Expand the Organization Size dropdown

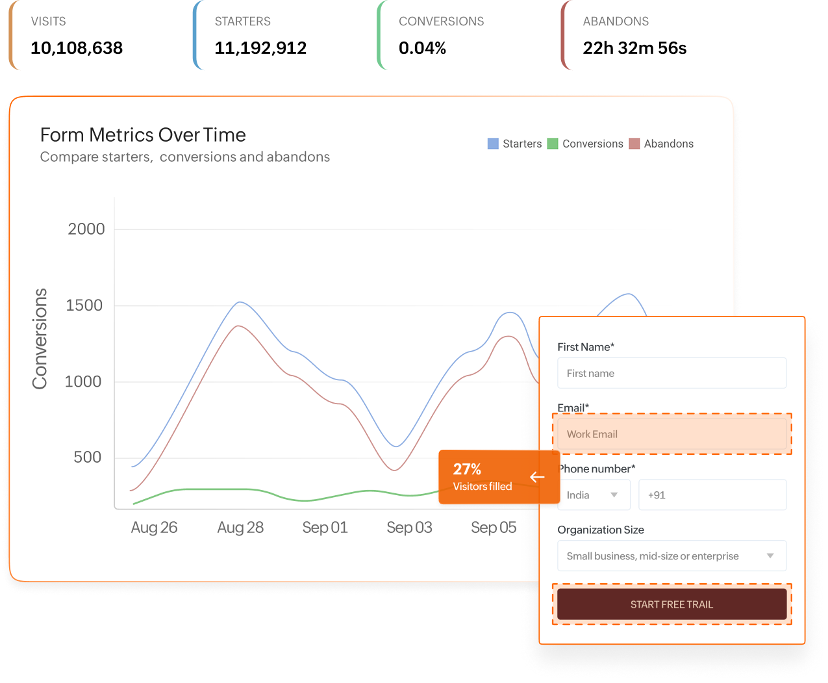click(671, 556)
